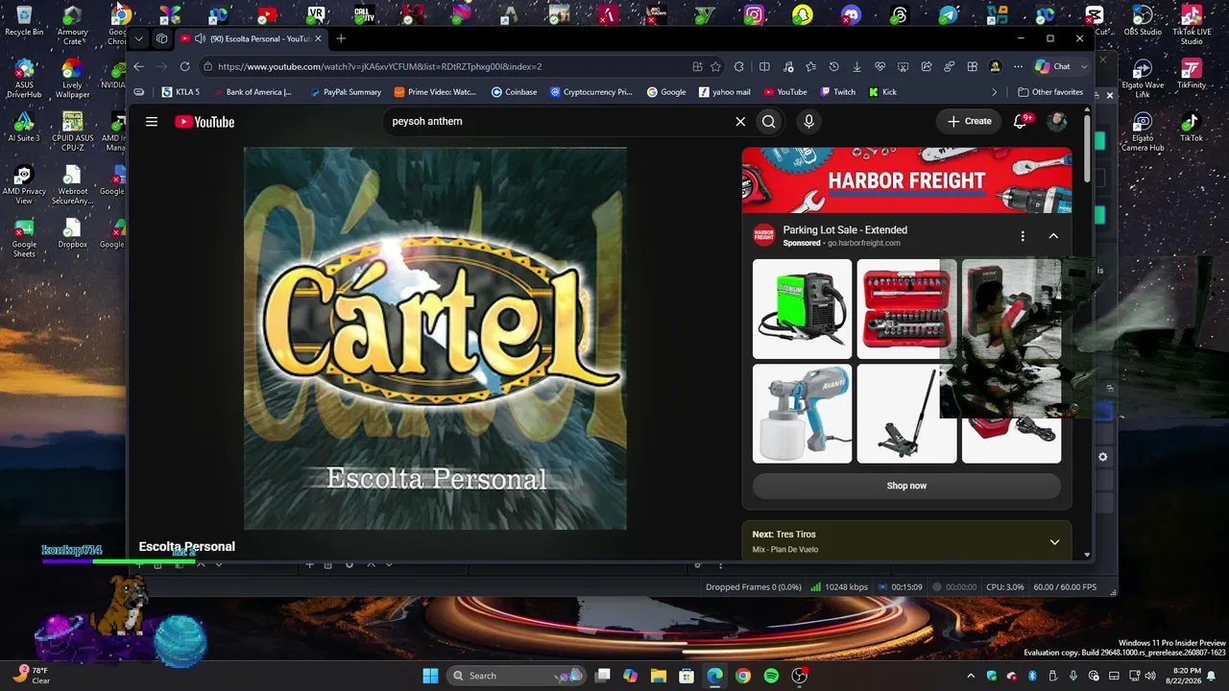Image resolution: width=1229 pixels, height=691 pixels.
Task: Open the YouTube guide hamburger menu
Action: point(152,122)
